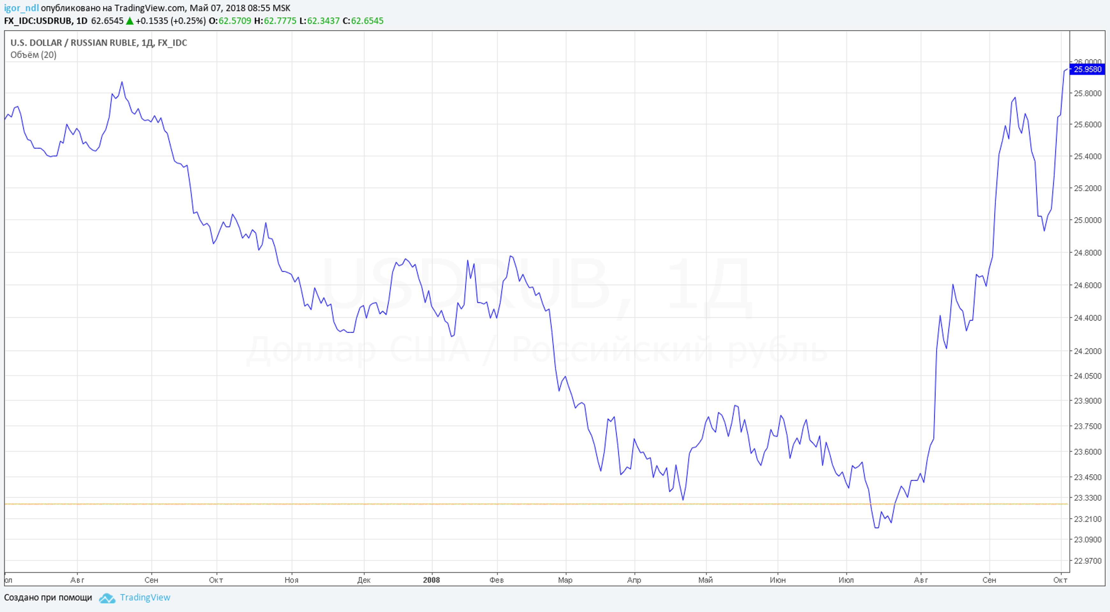Select the Объём (20) indicator label
This screenshot has height=612, width=1110.
(33, 55)
